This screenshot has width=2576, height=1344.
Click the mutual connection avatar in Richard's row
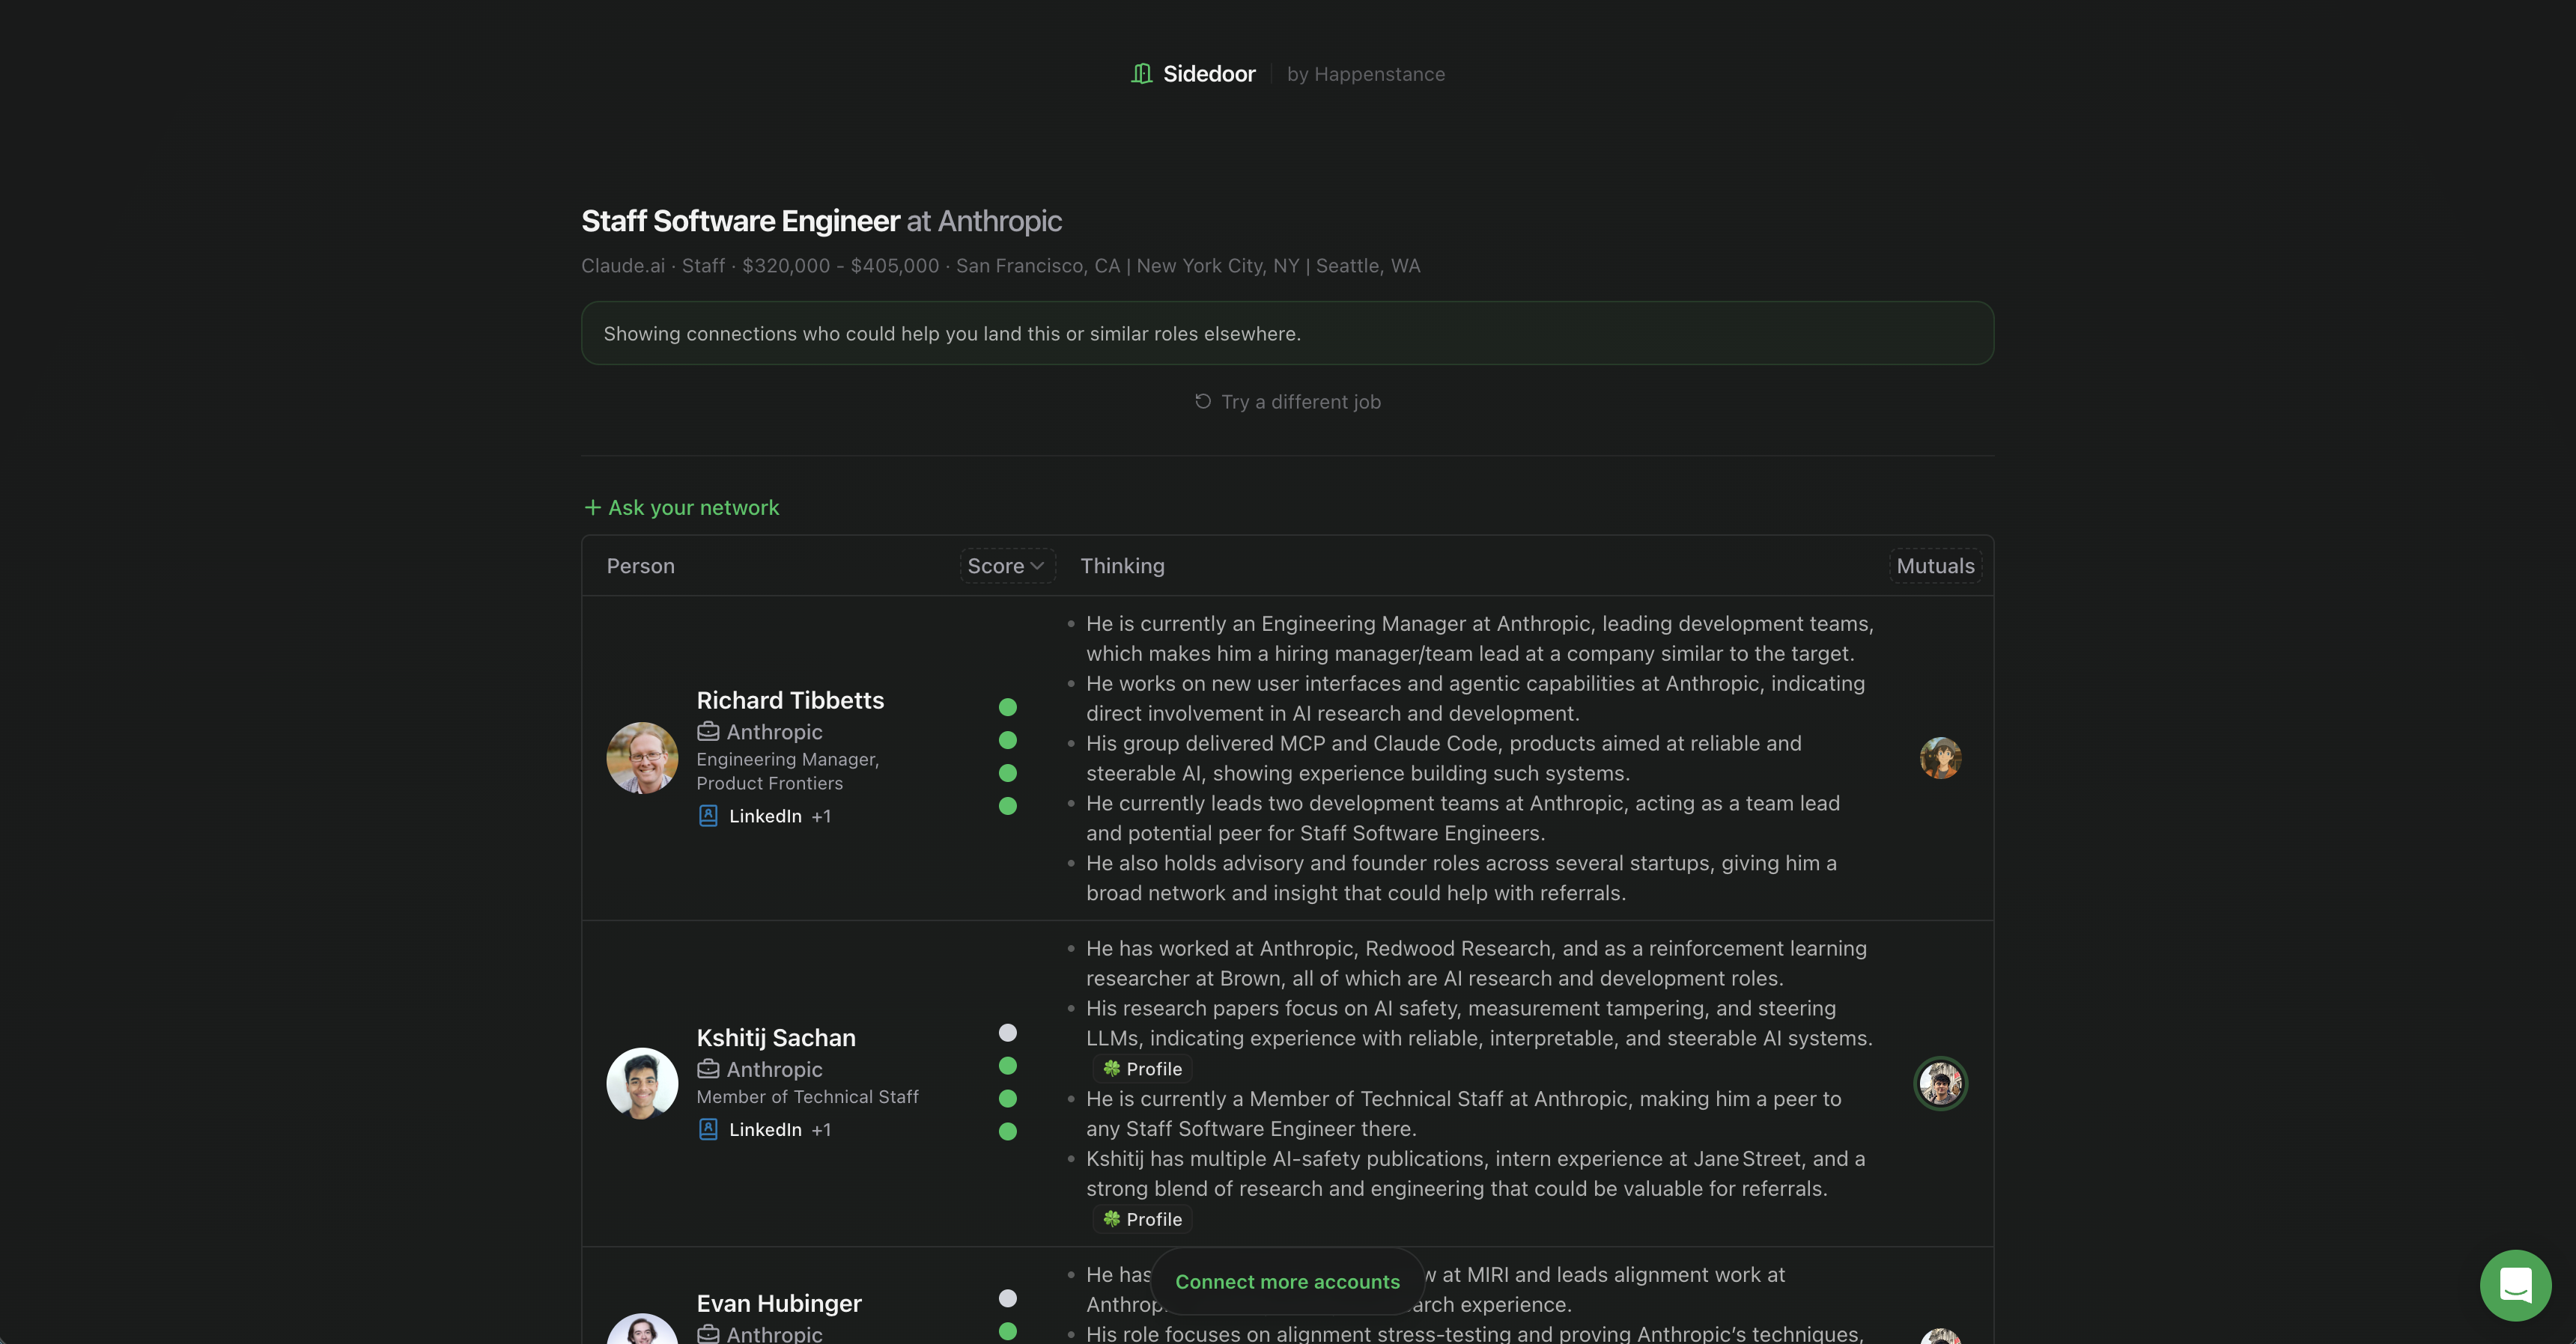[x=1940, y=757]
